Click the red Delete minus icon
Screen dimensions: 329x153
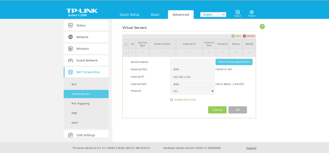tap(245, 36)
